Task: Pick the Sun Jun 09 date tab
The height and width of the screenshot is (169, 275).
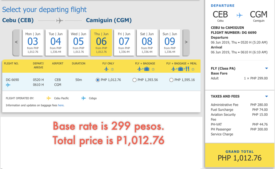Action: [x=169, y=43]
